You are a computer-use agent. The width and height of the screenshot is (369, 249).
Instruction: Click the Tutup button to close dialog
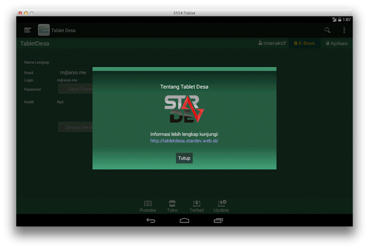click(184, 158)
